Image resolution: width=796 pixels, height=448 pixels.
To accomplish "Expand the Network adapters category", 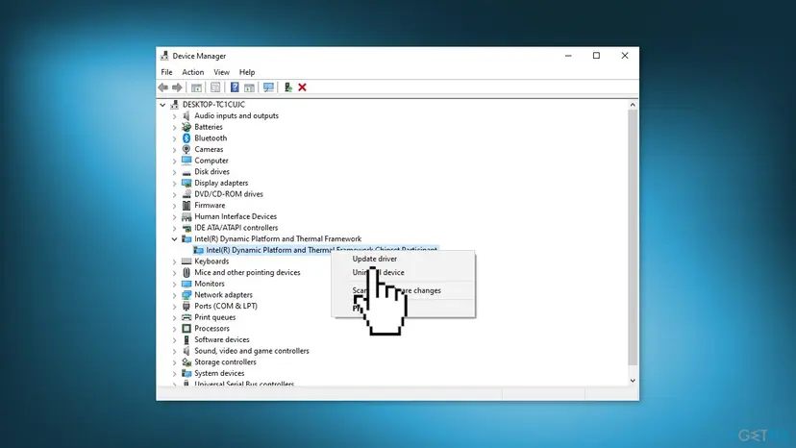I will coord(174,295).
